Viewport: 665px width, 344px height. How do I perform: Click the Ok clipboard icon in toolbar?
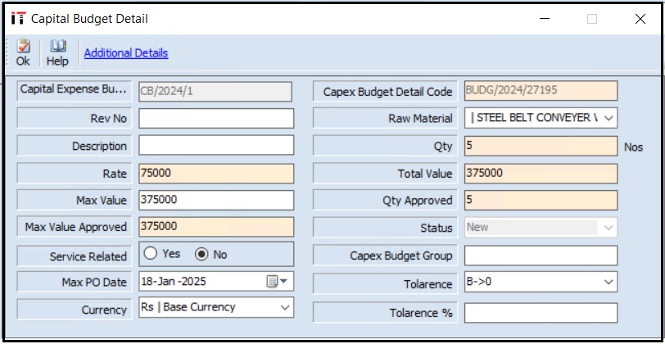tap(23, 47)
